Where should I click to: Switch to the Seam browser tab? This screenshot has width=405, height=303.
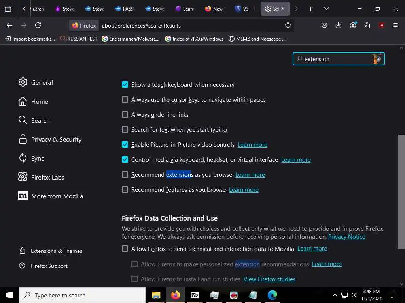point(185,9)
